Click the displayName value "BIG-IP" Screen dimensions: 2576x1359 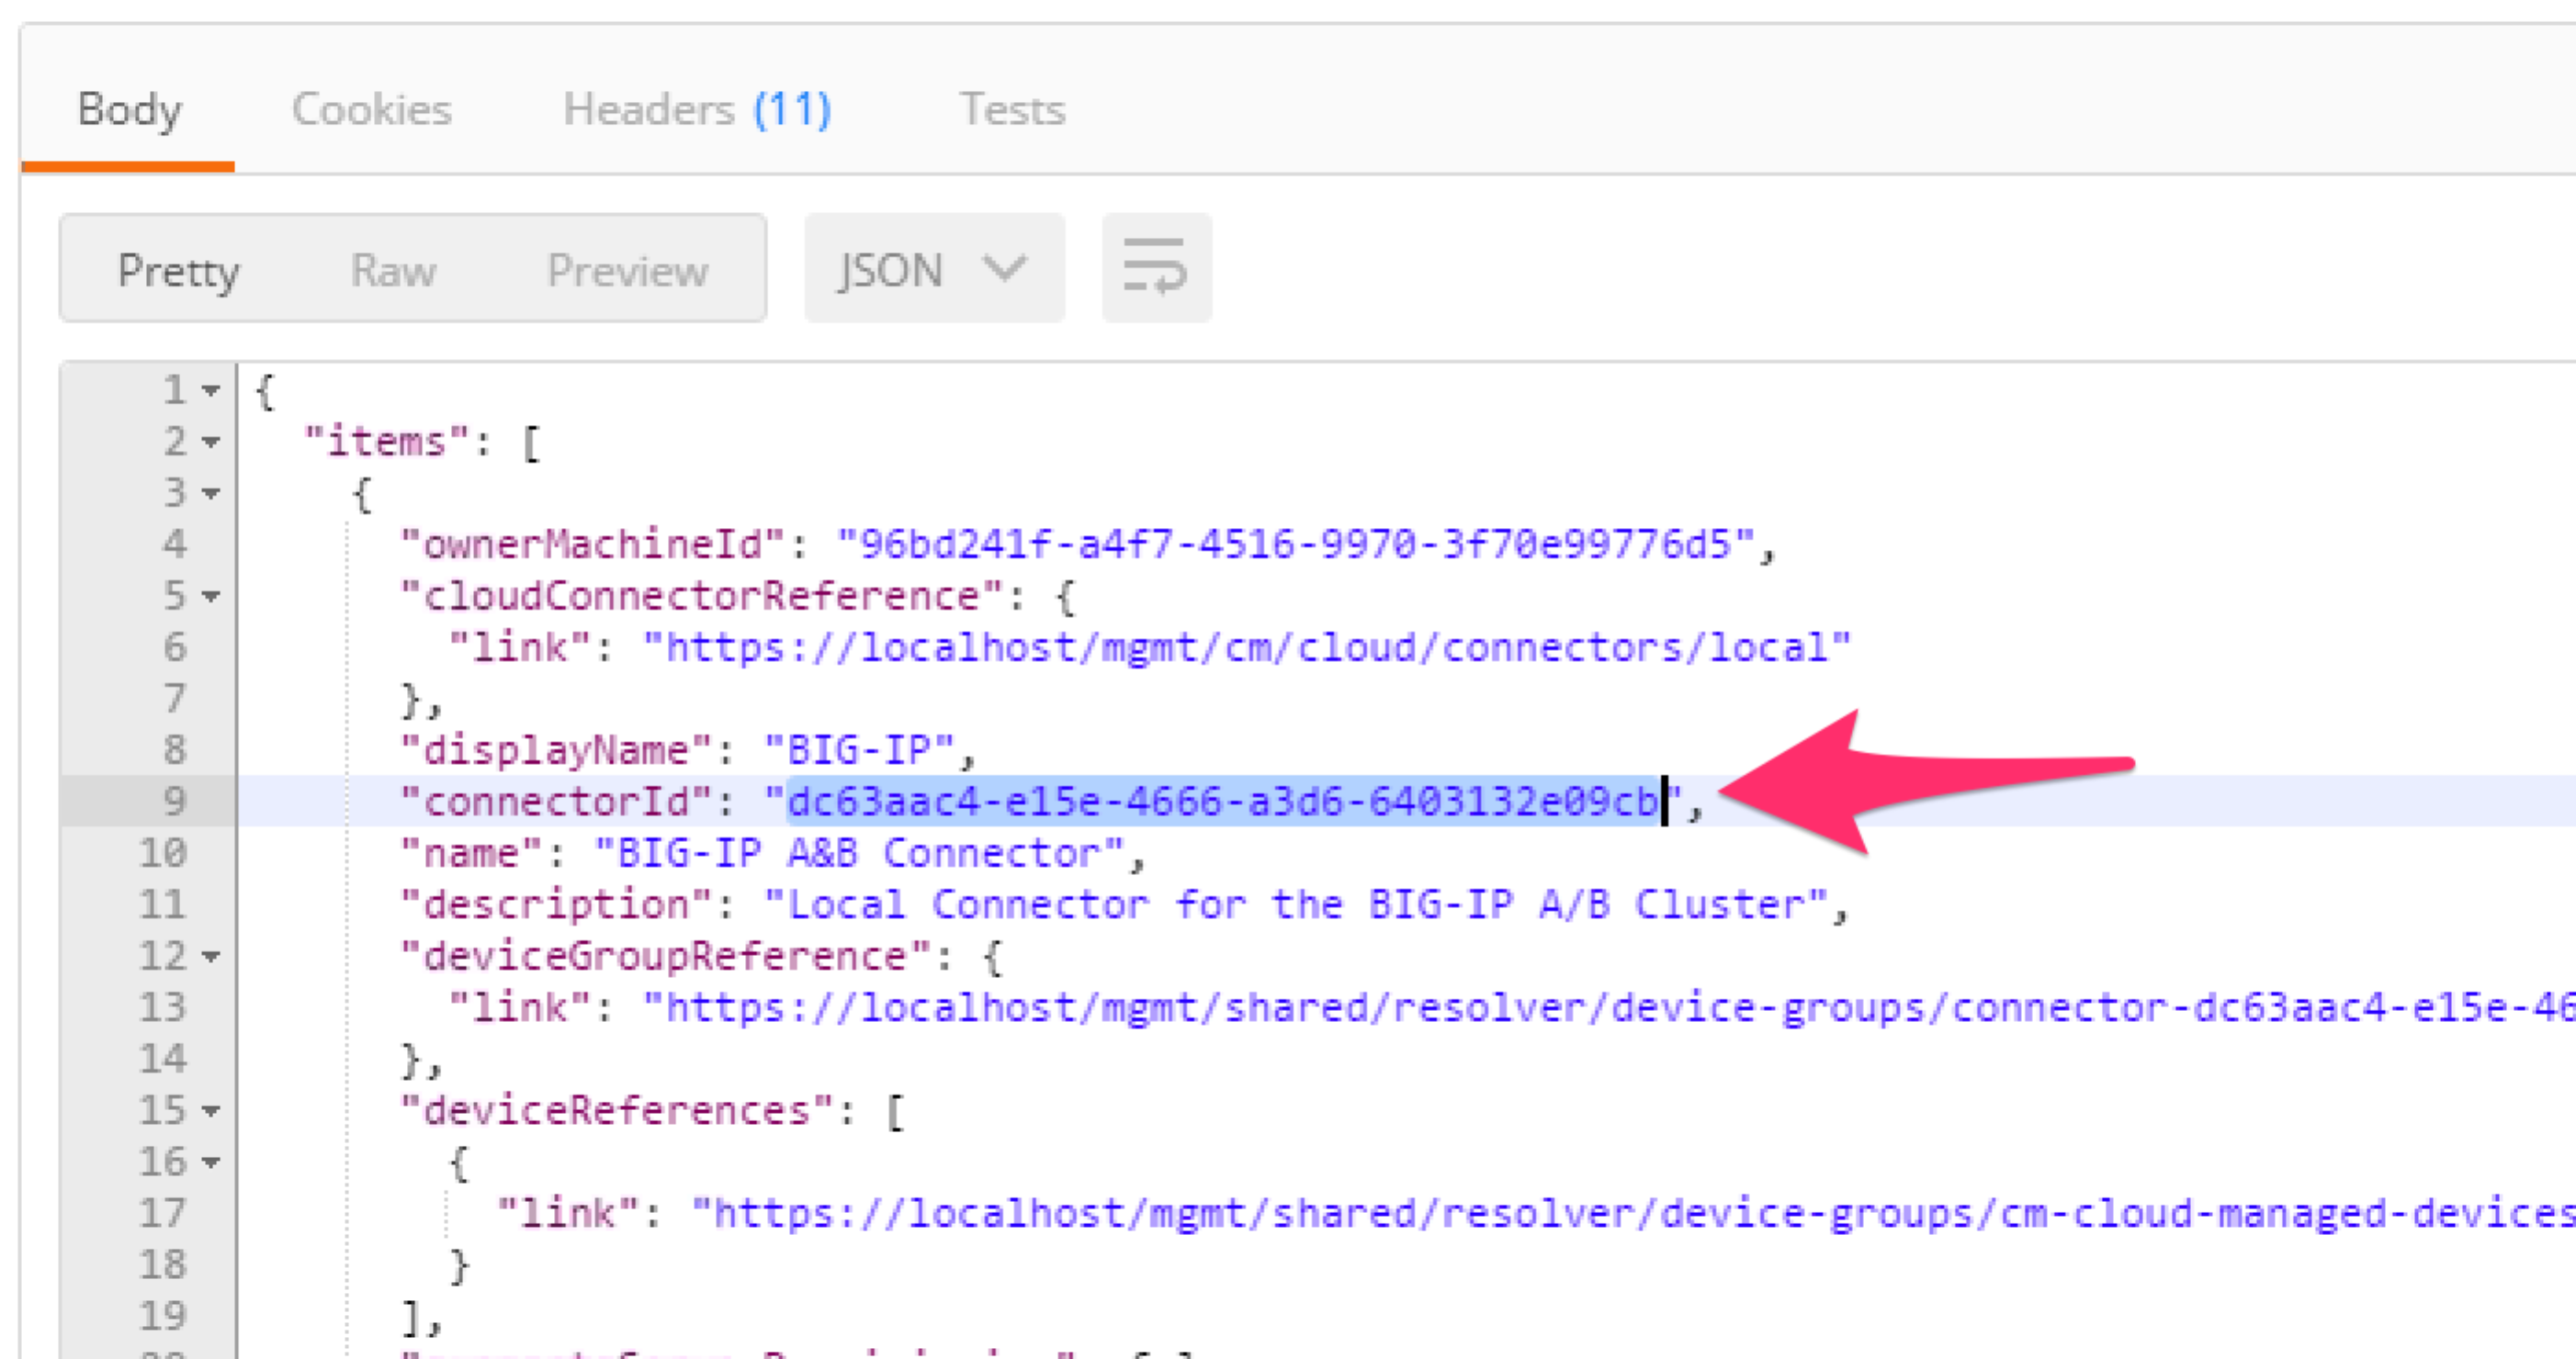(x=860, y=750)
